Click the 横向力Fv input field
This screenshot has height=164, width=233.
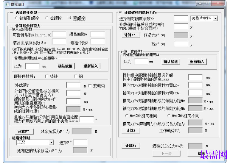point(73,93)
